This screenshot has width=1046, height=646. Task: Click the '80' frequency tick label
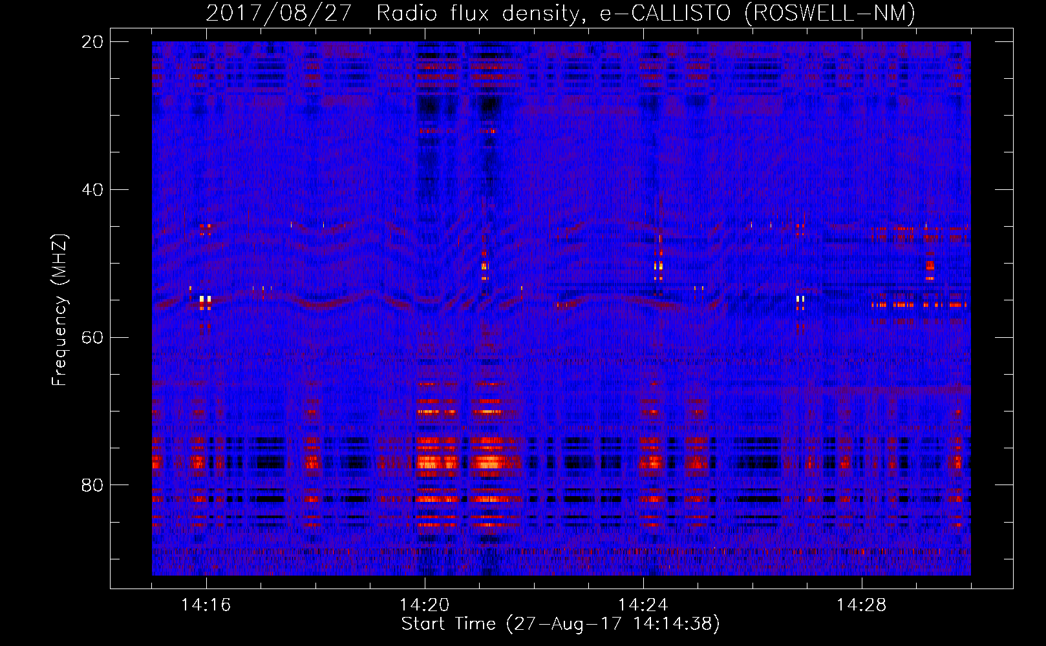coord(92,485)
